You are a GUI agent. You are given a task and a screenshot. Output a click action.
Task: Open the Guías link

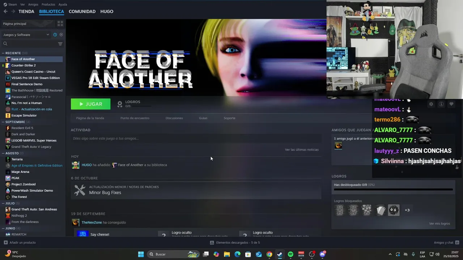pyautogui.click(x=203, y=118)
